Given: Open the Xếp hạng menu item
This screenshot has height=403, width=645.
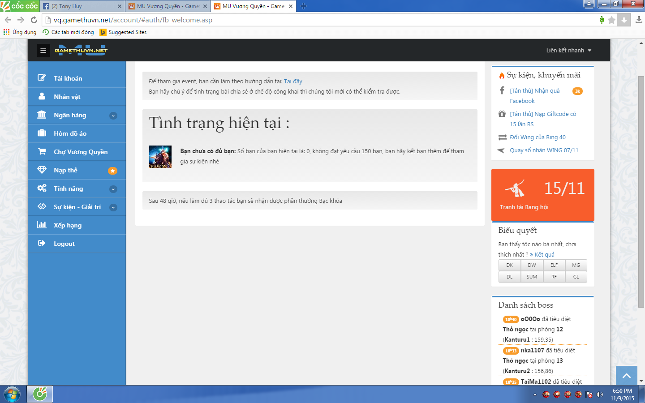Looking at the screenshot, I should pos(68,225).
